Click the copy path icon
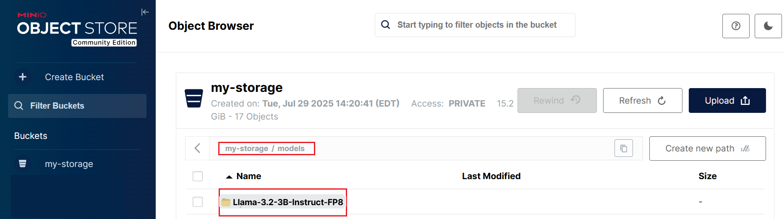 623,149
